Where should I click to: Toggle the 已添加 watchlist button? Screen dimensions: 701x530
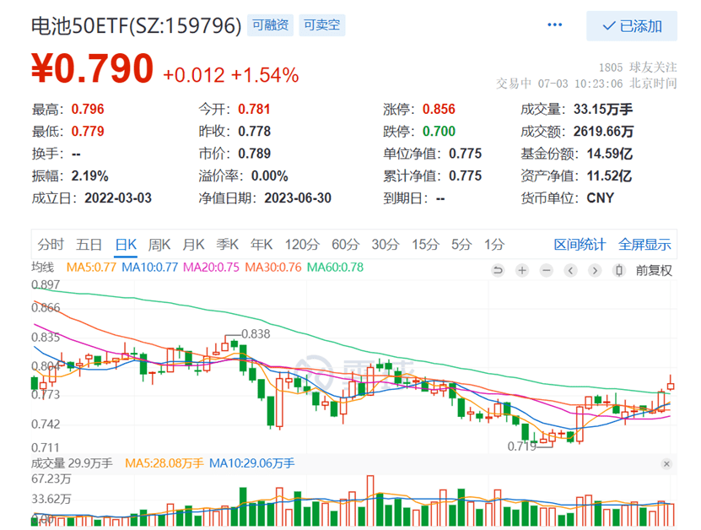[x=632, y=26]
